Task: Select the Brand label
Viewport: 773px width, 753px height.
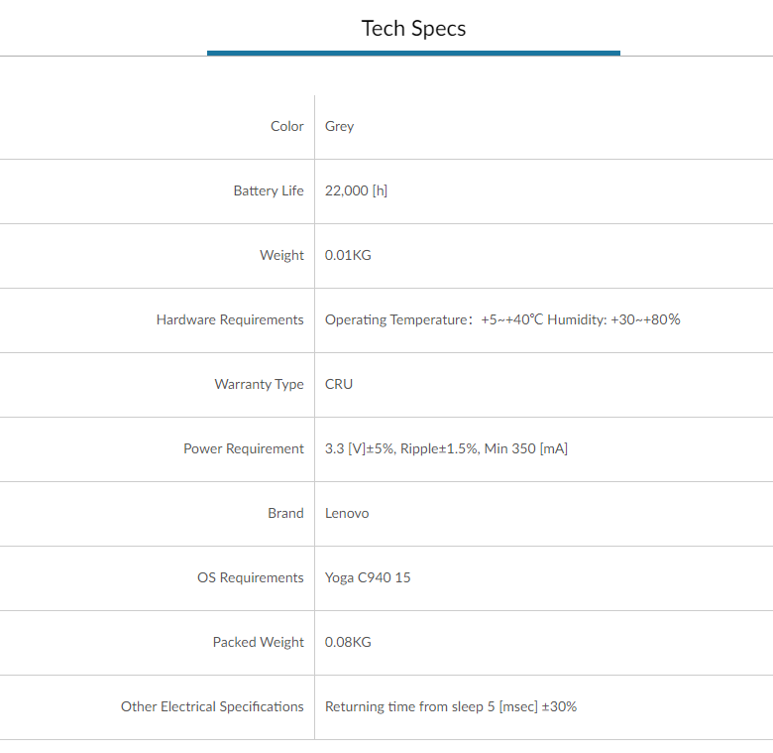Action: click(x=286, y=513)
